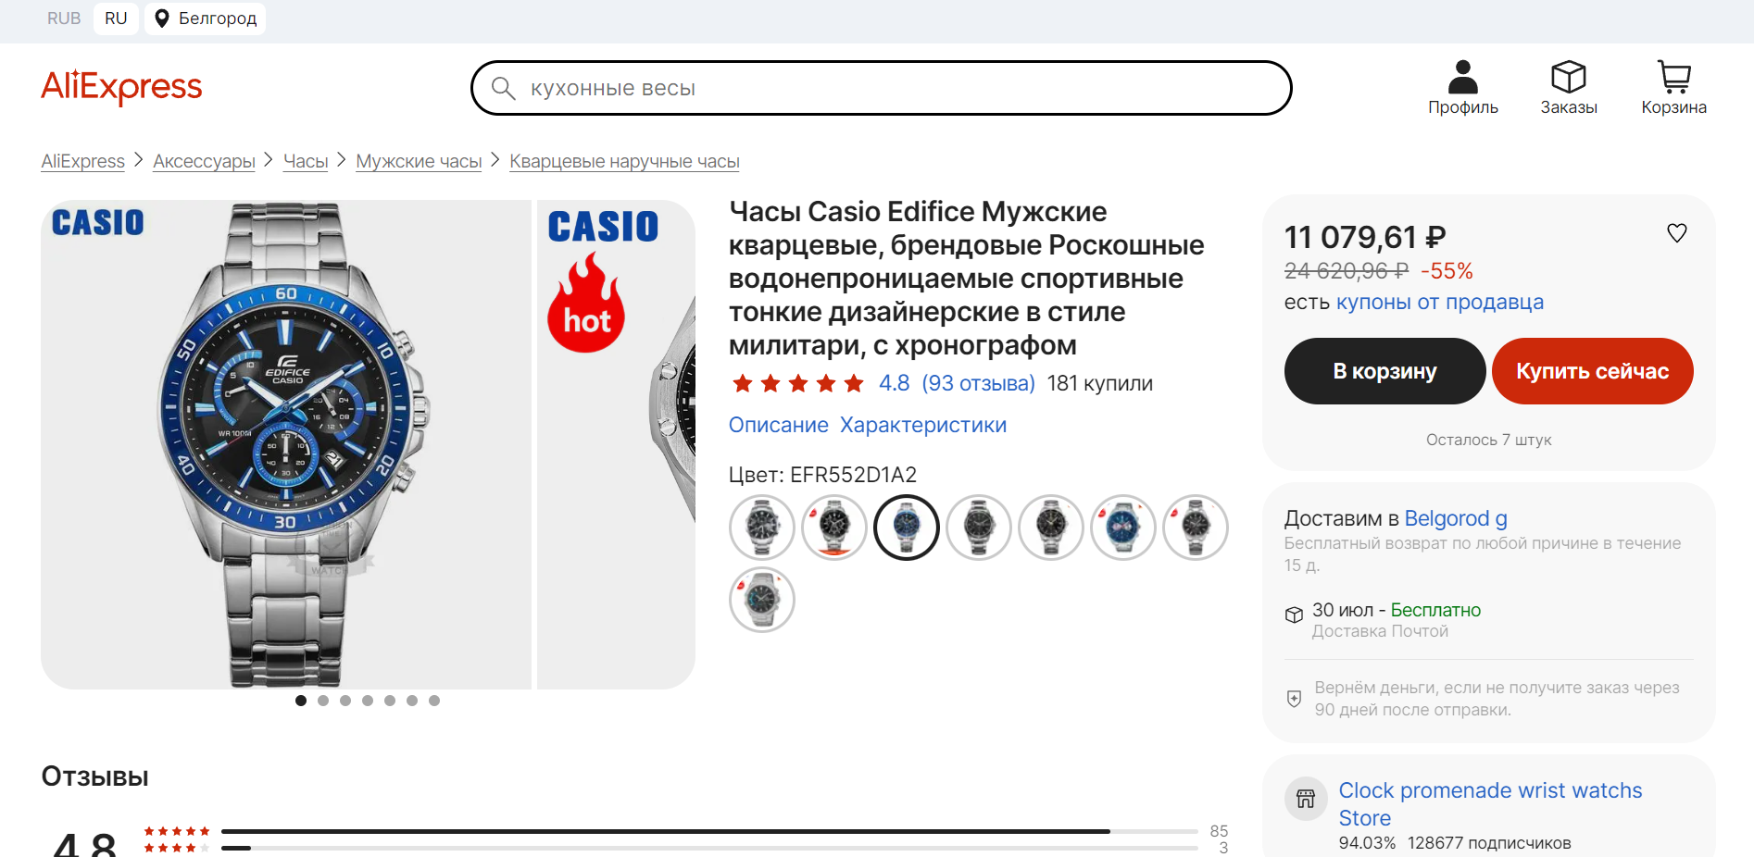This screenshot has width=1754, height=857.
Task: Open the RU language selector
Action: (116, 19)
